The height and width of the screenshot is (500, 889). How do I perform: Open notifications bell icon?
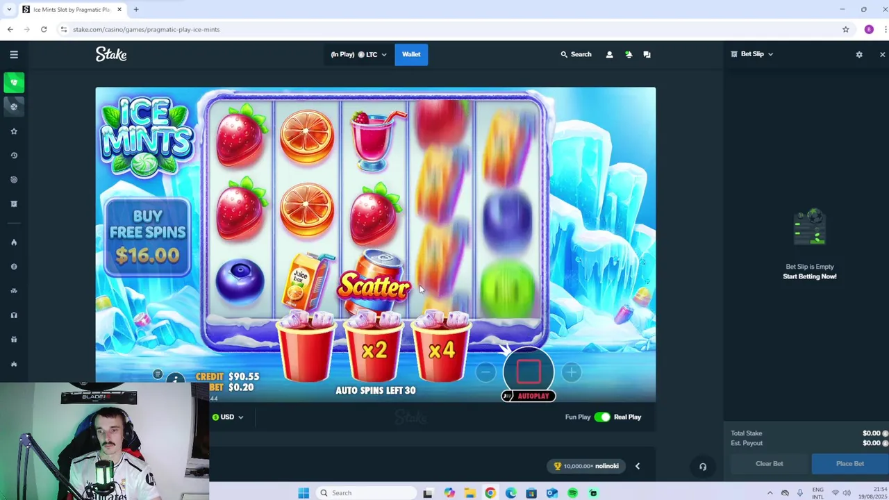629,54
